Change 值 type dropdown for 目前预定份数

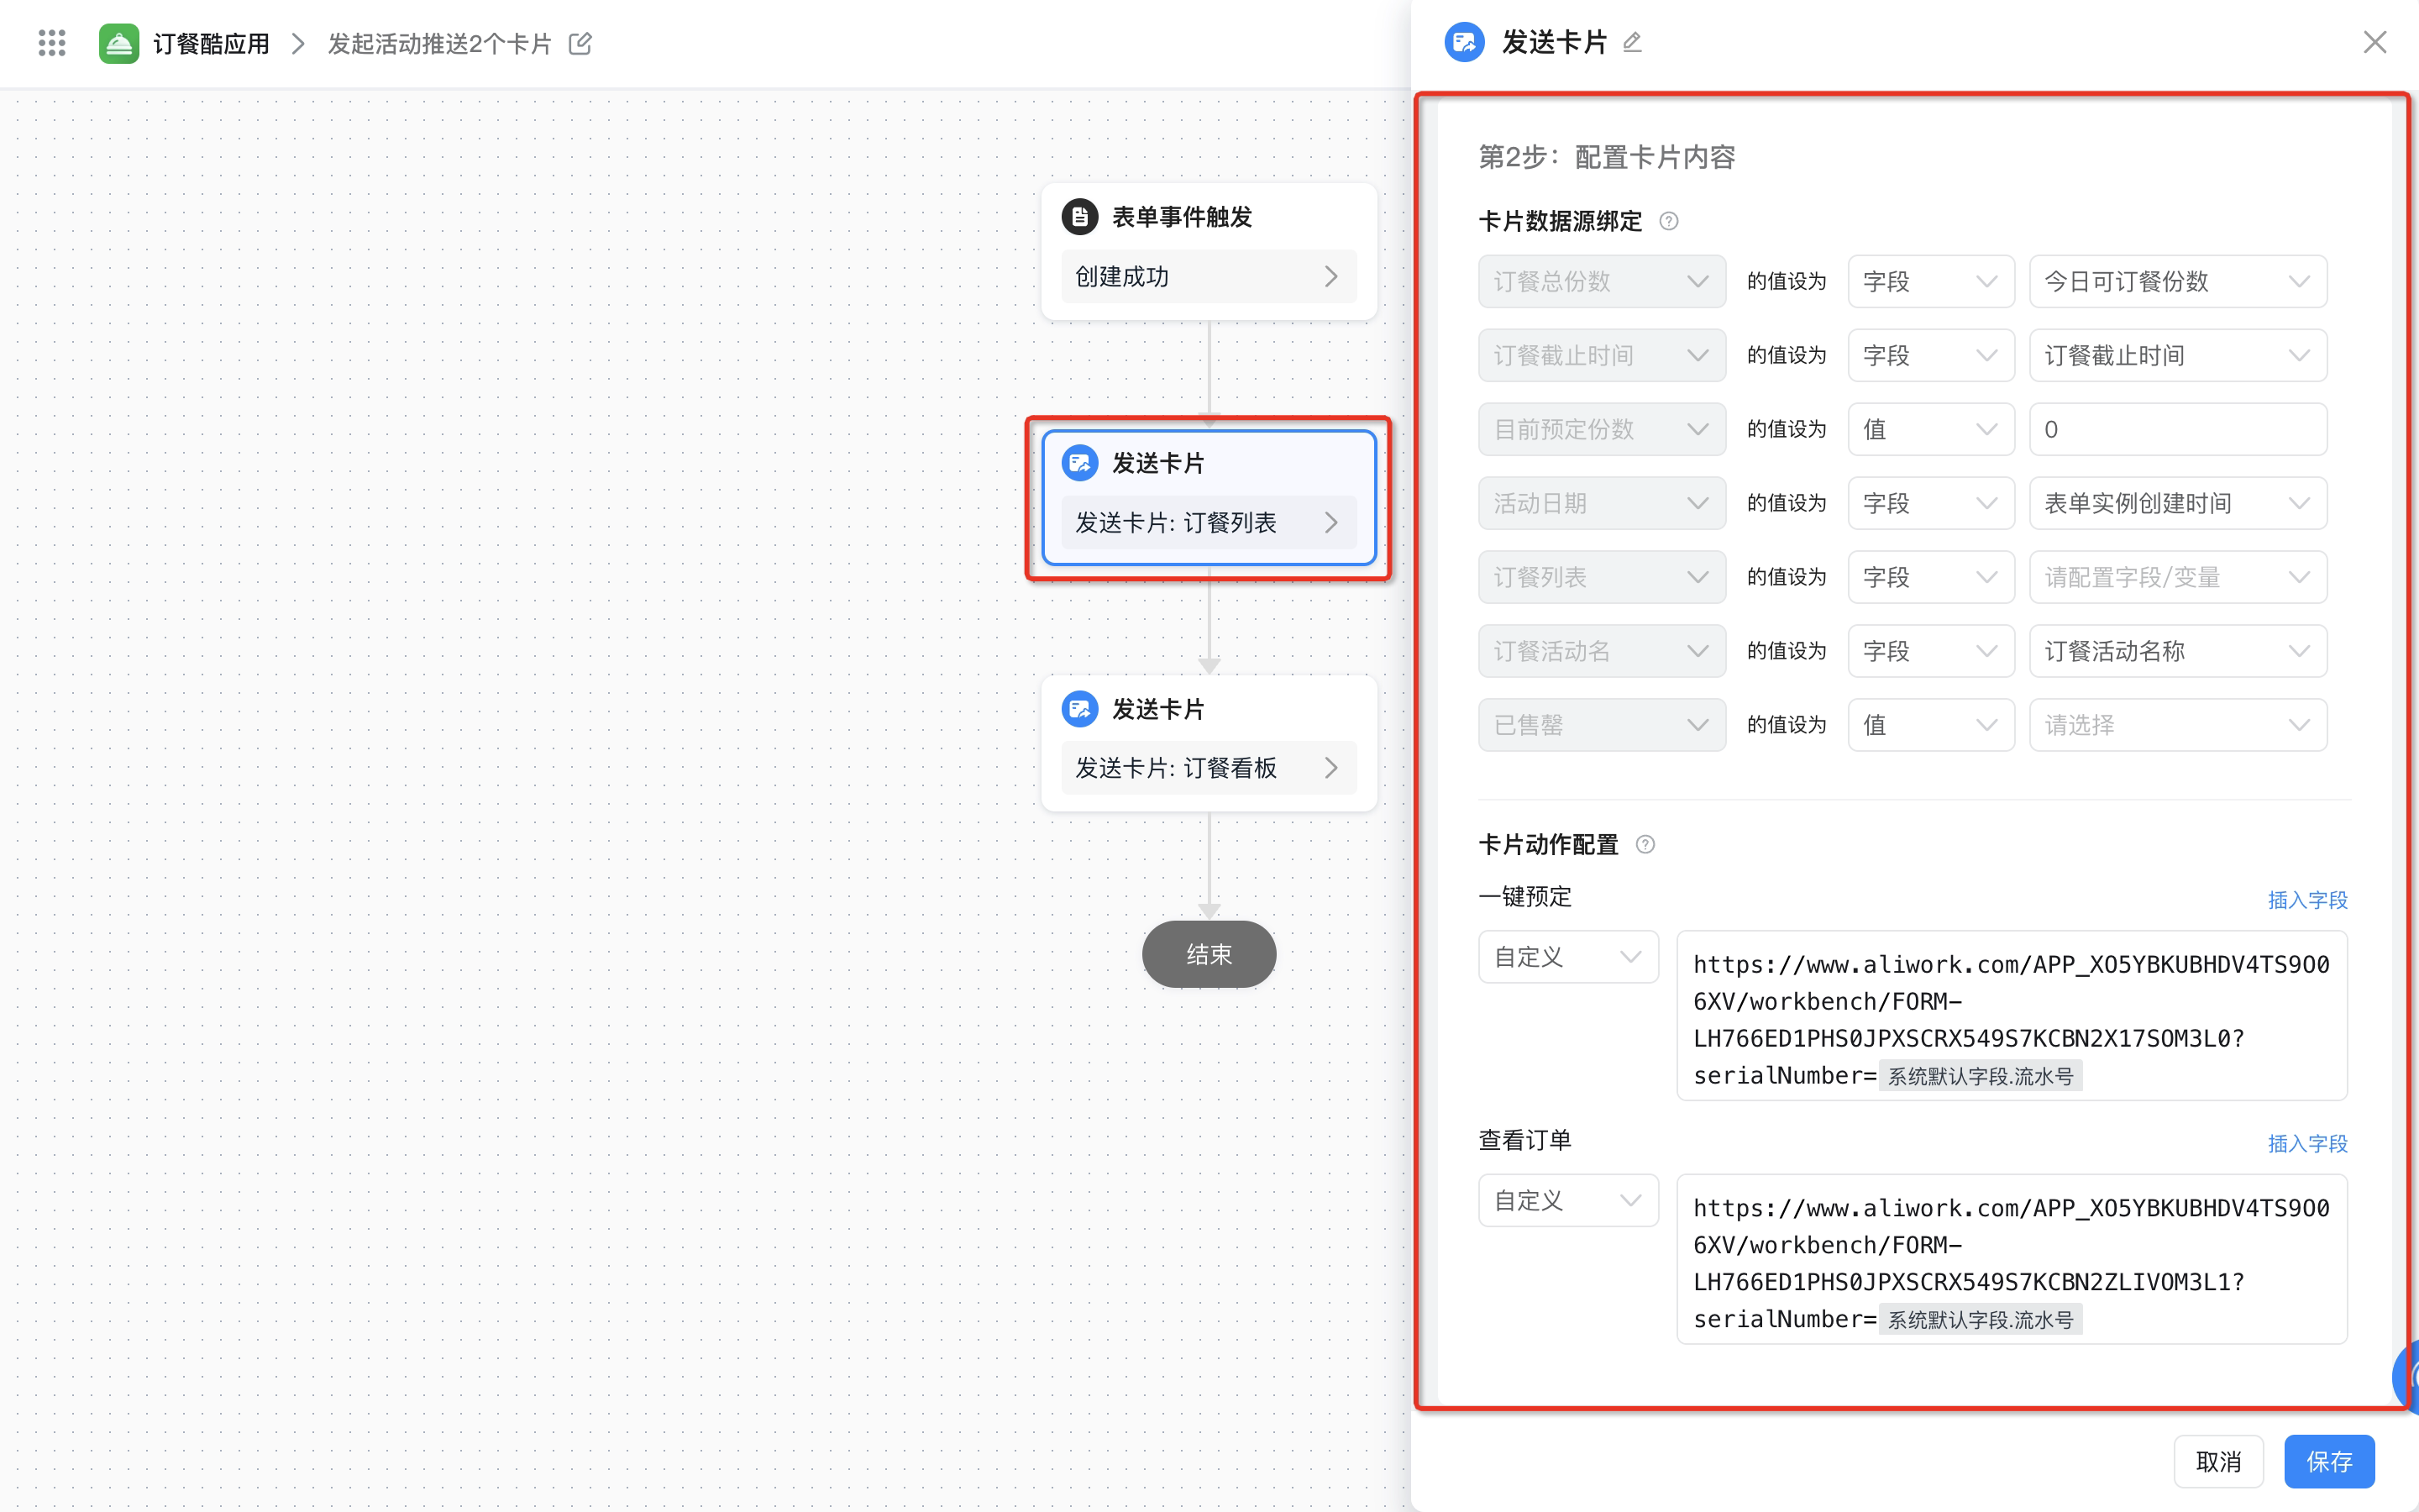coord(1931,429)
